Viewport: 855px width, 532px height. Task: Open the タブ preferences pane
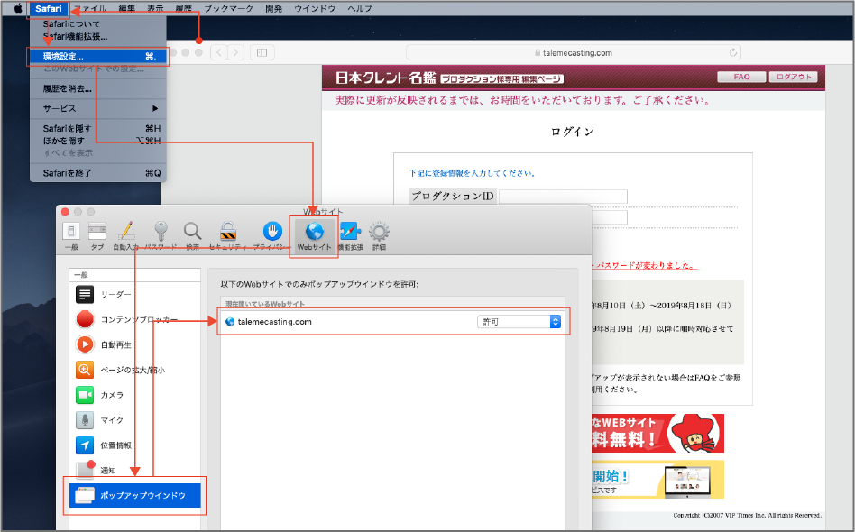tap(97, 235)
